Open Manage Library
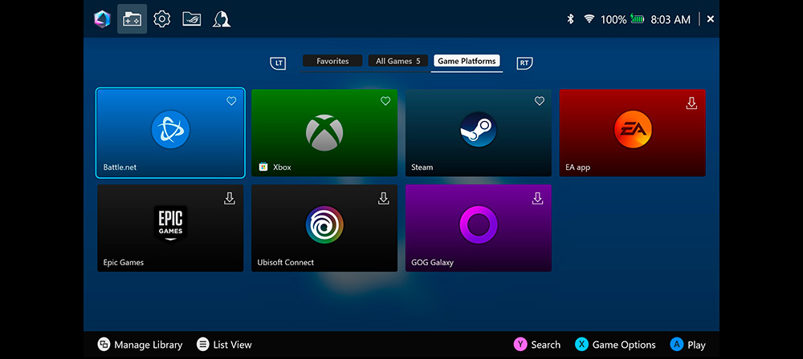The width and height of the screenshot is (803, 359). [x=140, y=345]
